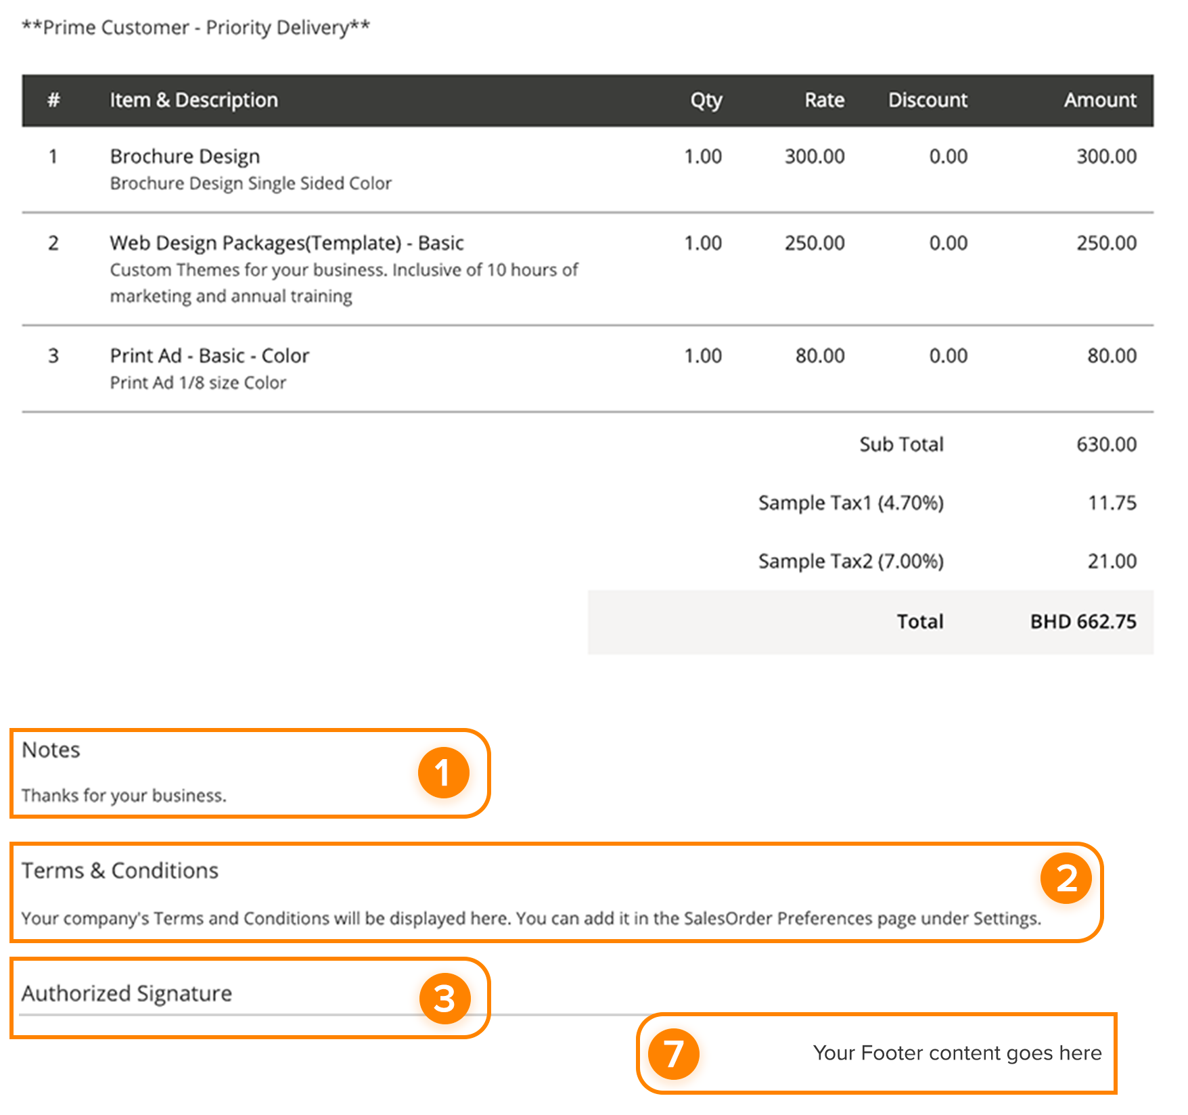Select the Brochure Design item name

pyautogui.click(x=185, y=156)
